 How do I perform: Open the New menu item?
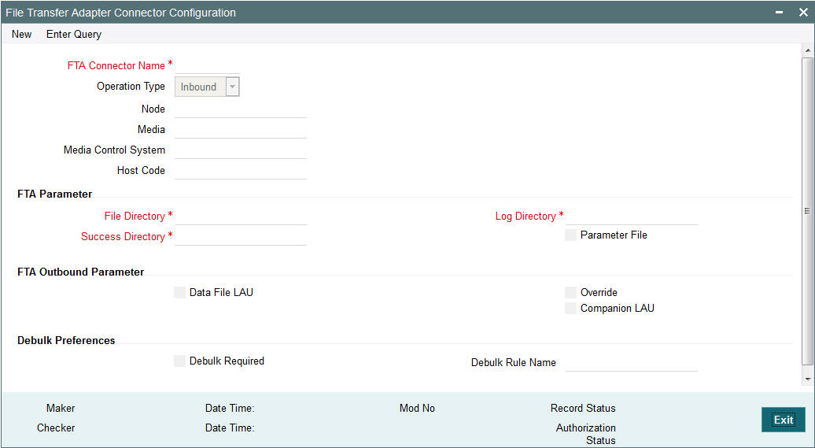[22, 35]
